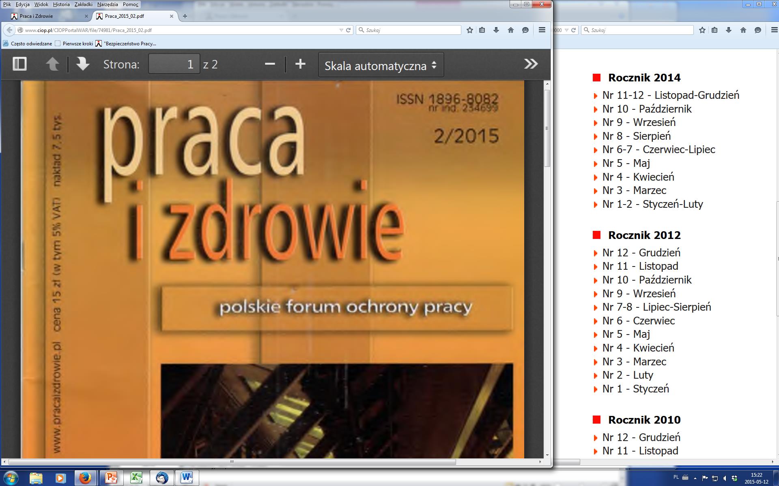This screenshot has height=486, width=779.
Task: Open the chat bubble icon in front window
Action: click(525, 30)
